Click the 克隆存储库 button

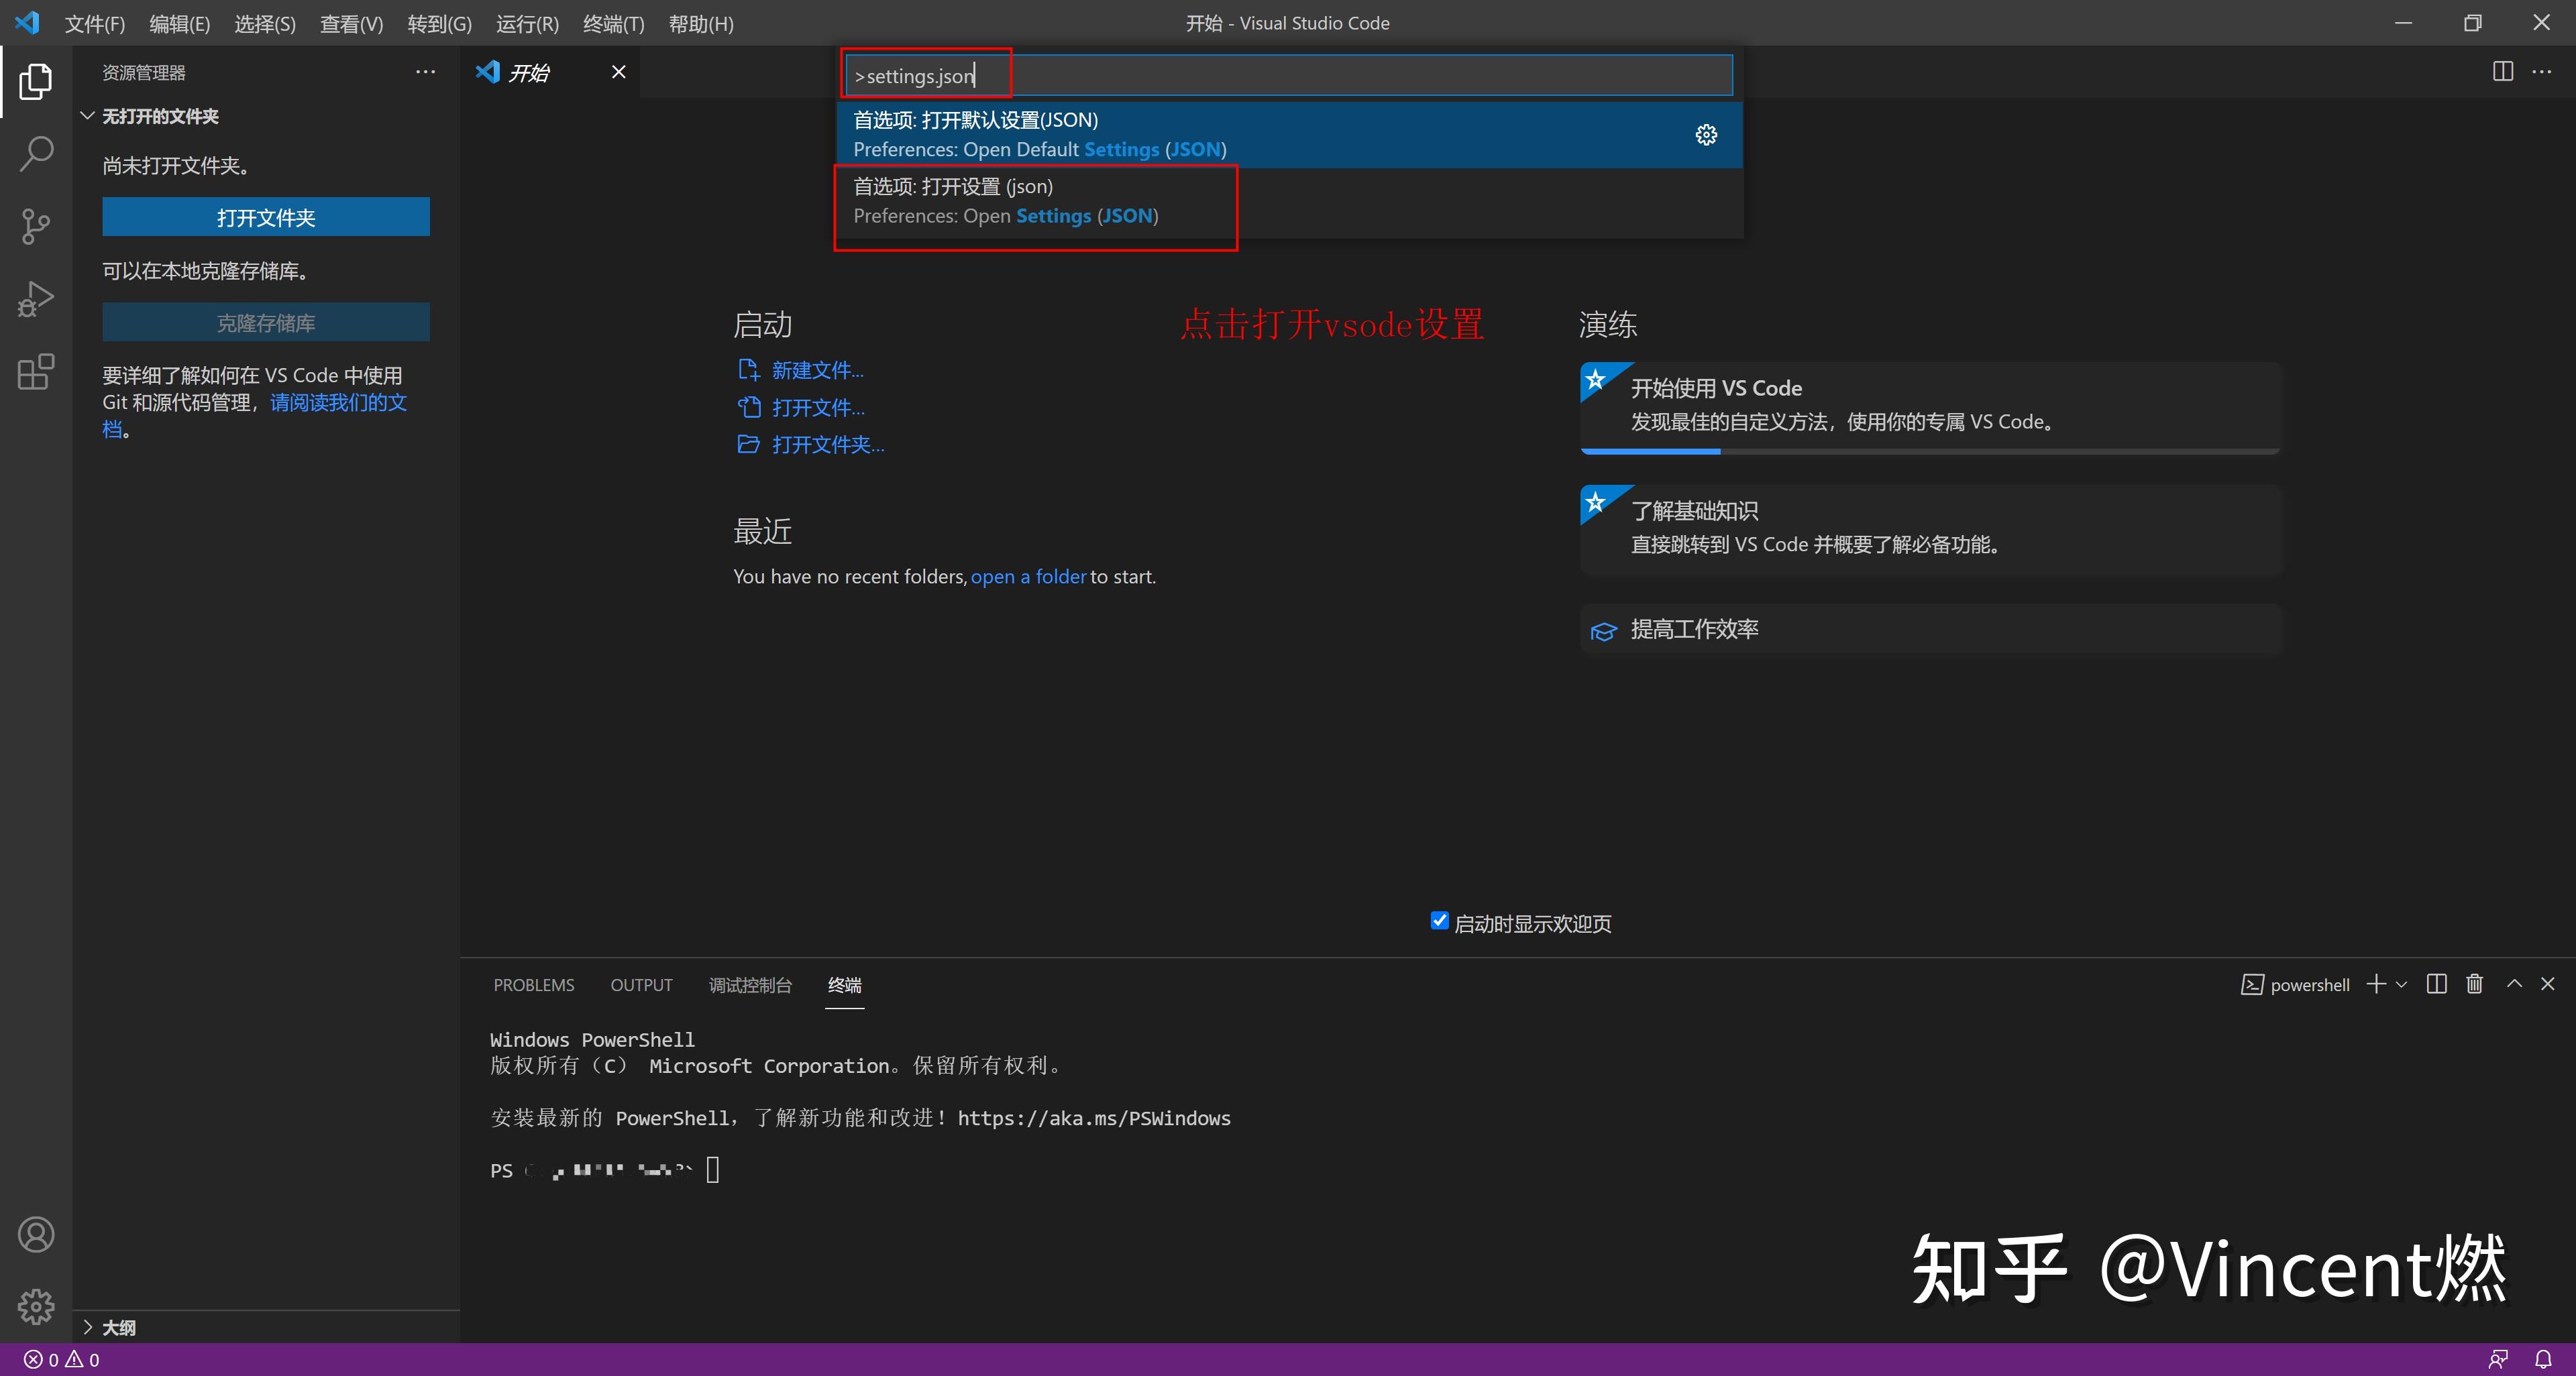click(x=266, y=322)
